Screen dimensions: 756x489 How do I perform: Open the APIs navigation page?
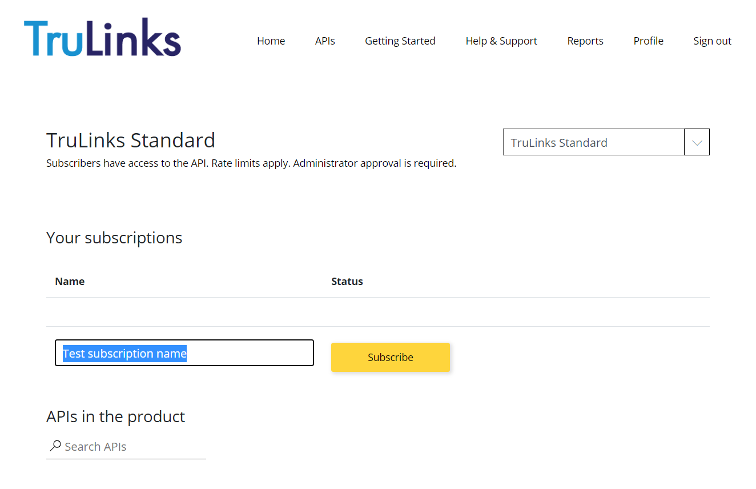325,41
